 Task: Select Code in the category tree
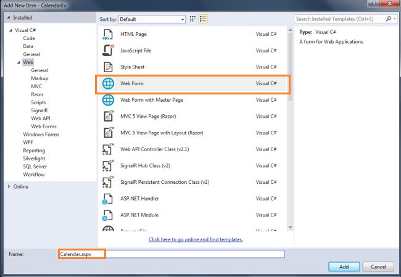coord(29,38)
